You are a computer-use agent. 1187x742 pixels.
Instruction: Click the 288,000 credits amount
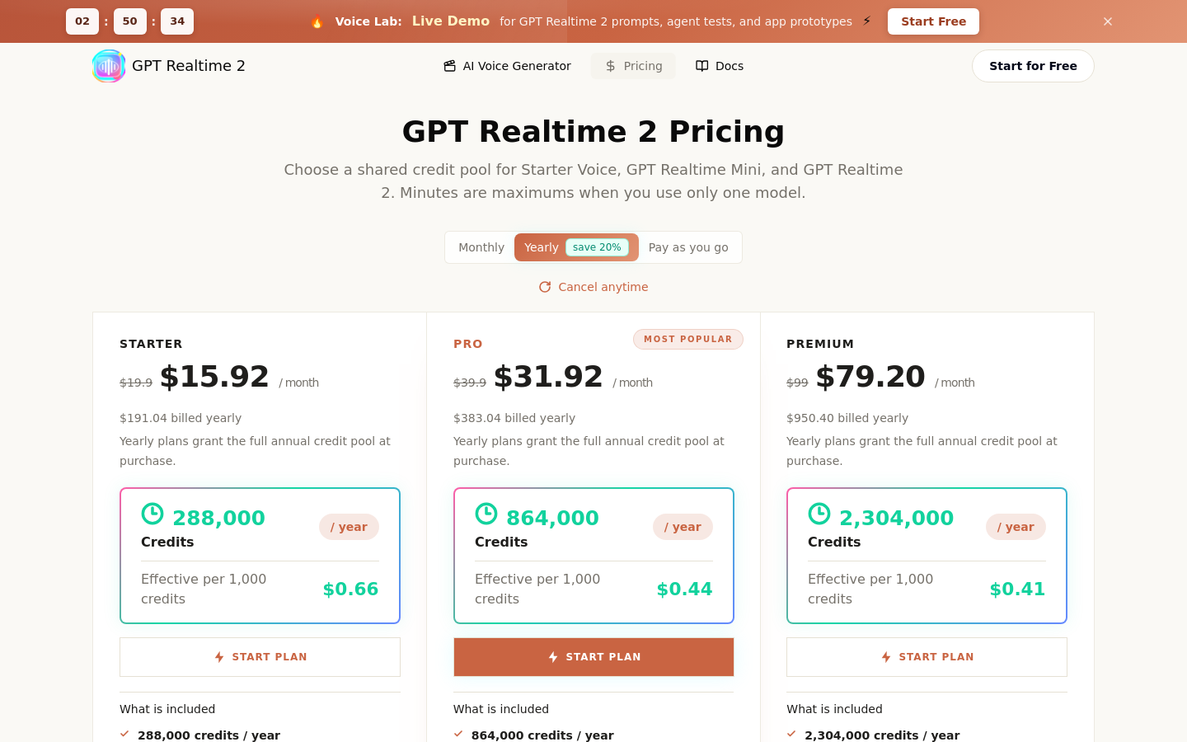pos(218,518)
